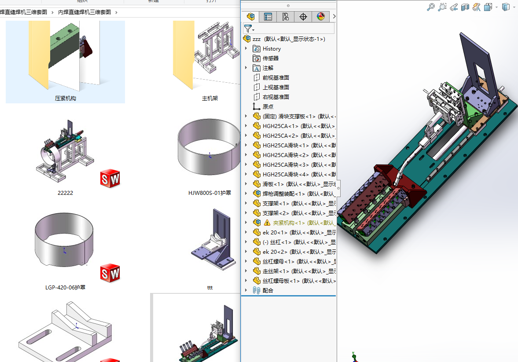Open the View Orientation cube icon
This screenshot has height=362, width=518.
(488, 7)
